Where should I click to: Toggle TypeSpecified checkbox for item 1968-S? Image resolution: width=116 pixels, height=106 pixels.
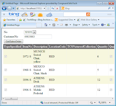click(x=6, y=70)
